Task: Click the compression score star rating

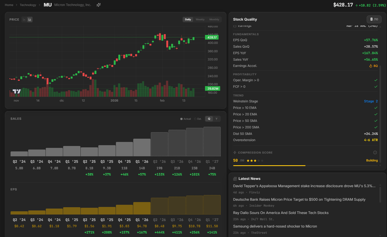Action: [255, 161]
